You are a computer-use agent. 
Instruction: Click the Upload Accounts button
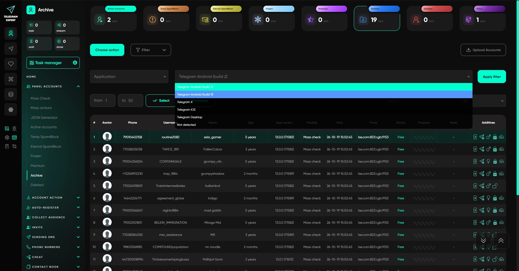click(483, 50)
